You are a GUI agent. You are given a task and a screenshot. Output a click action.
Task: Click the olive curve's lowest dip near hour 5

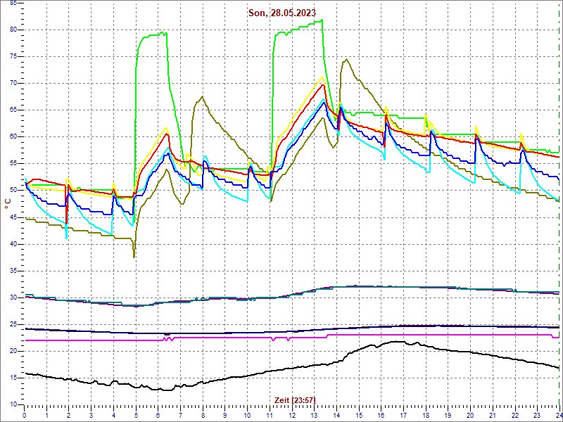coord(134,257)
